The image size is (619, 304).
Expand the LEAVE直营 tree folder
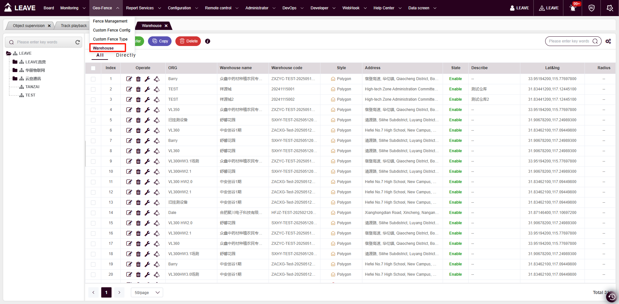coord(15,62)
